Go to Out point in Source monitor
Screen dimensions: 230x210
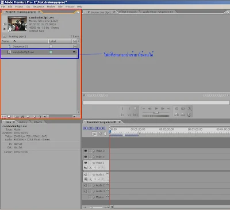point(129,115)
